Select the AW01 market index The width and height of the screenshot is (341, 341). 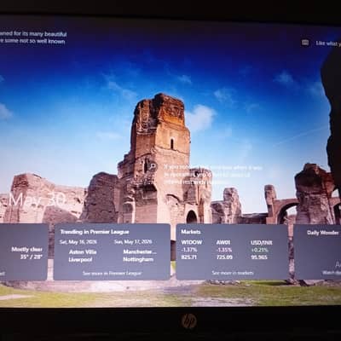224,250
